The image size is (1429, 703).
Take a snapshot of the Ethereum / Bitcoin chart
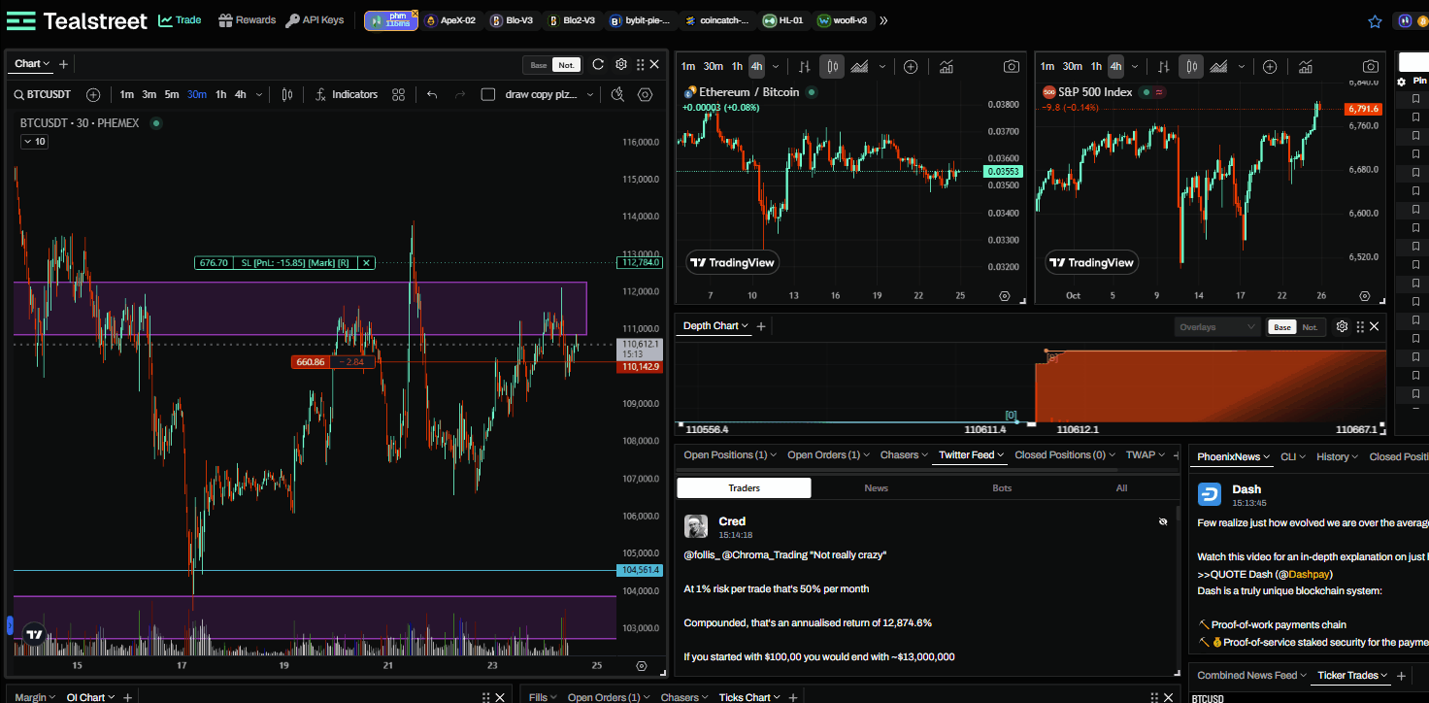[x=1011, y=66]
